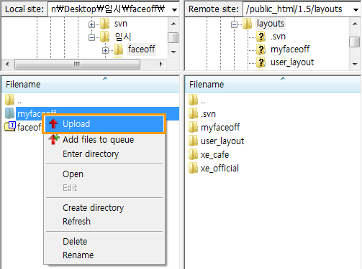Collapse the layouts folder in remote tree

(234, 24)
